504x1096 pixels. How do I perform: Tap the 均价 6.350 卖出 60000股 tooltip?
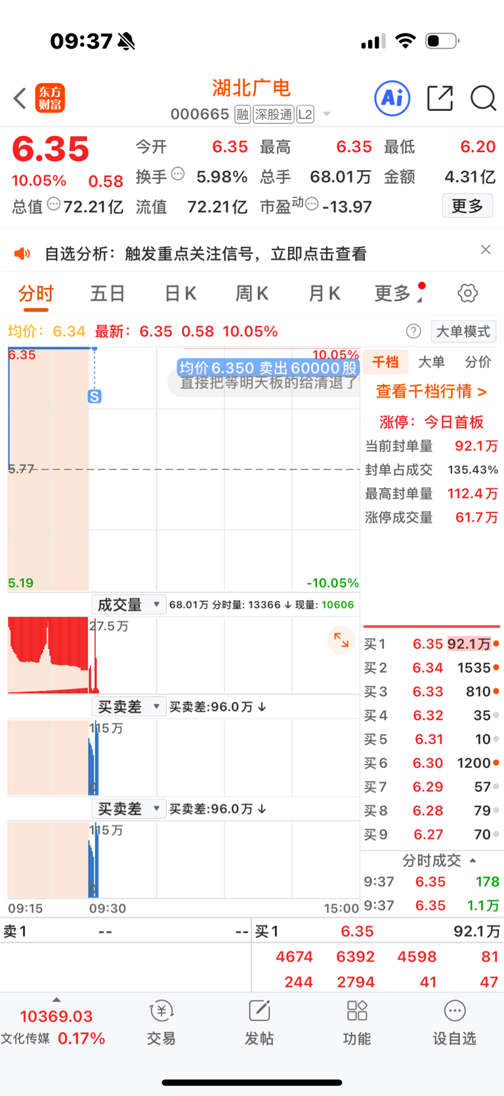[x=268, y=368]
